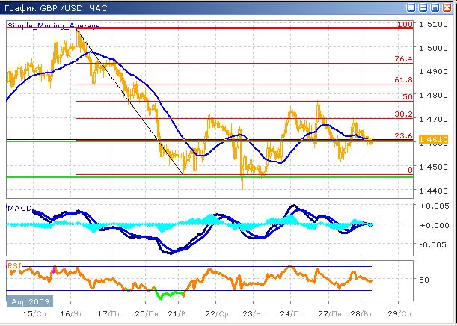Select the 100 Fibonacci level label
457x326 pixels.
405,25
